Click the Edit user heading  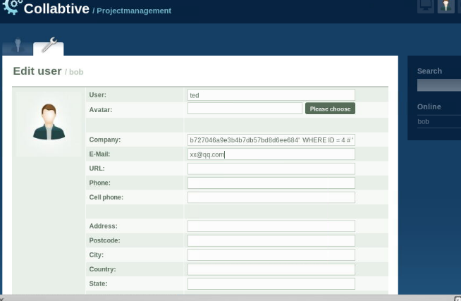tap(37, 71)
